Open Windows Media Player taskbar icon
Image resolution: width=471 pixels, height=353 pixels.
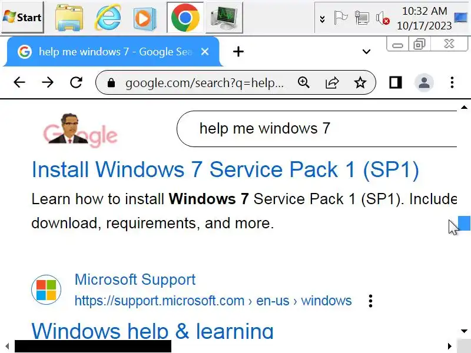coord(145,19)
